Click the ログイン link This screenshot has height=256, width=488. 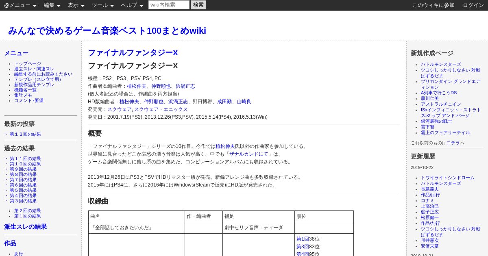pos(473,5)
